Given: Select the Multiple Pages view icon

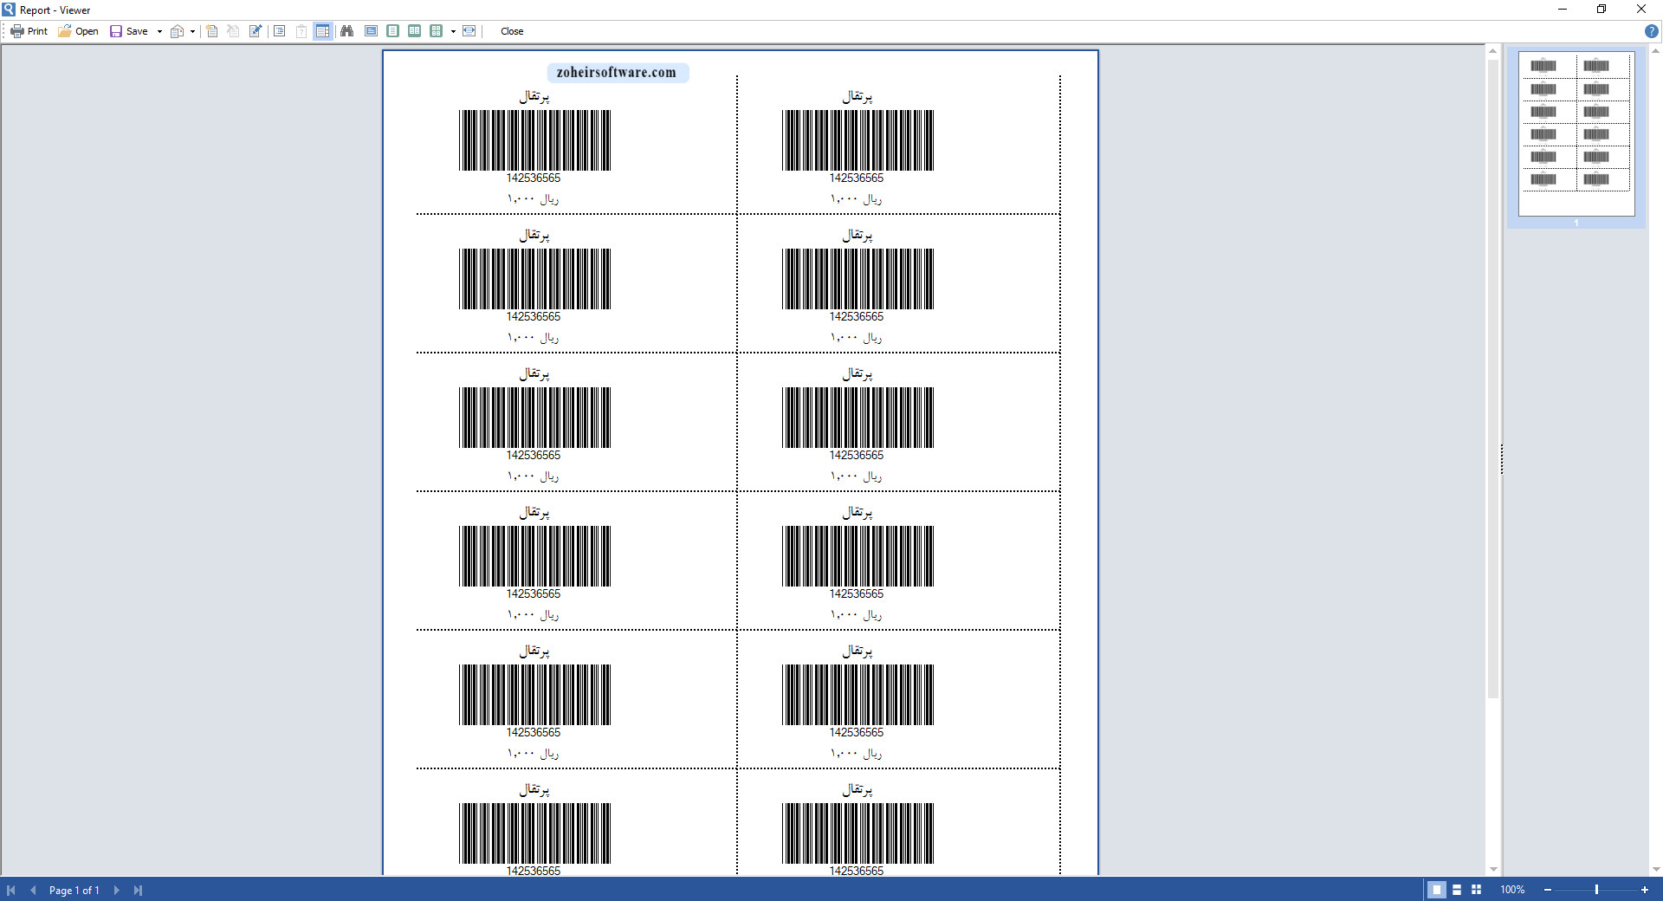Looking at the screenshot, I should [437, 31].
